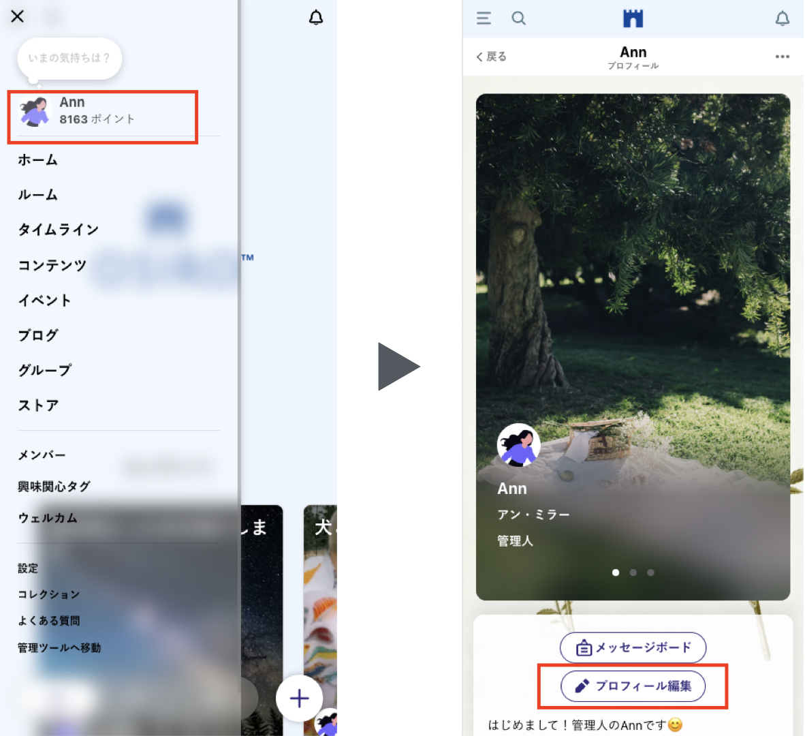Jump to the third carousel page dot
The height and width of the screenshot is (736, 805).
click(x=650, y=572)
